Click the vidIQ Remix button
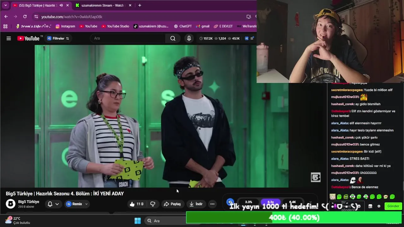The width and height of the screenshot is (404, 227). [x=74, y=204]
